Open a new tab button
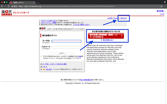 pos(38,3)
